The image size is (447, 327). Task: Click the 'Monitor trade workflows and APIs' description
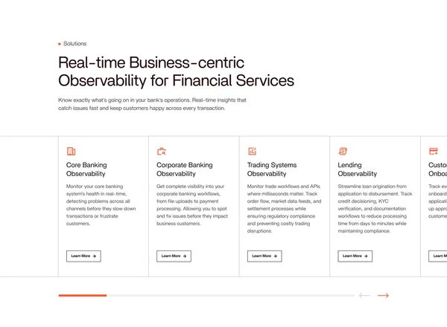click(285, 208)
